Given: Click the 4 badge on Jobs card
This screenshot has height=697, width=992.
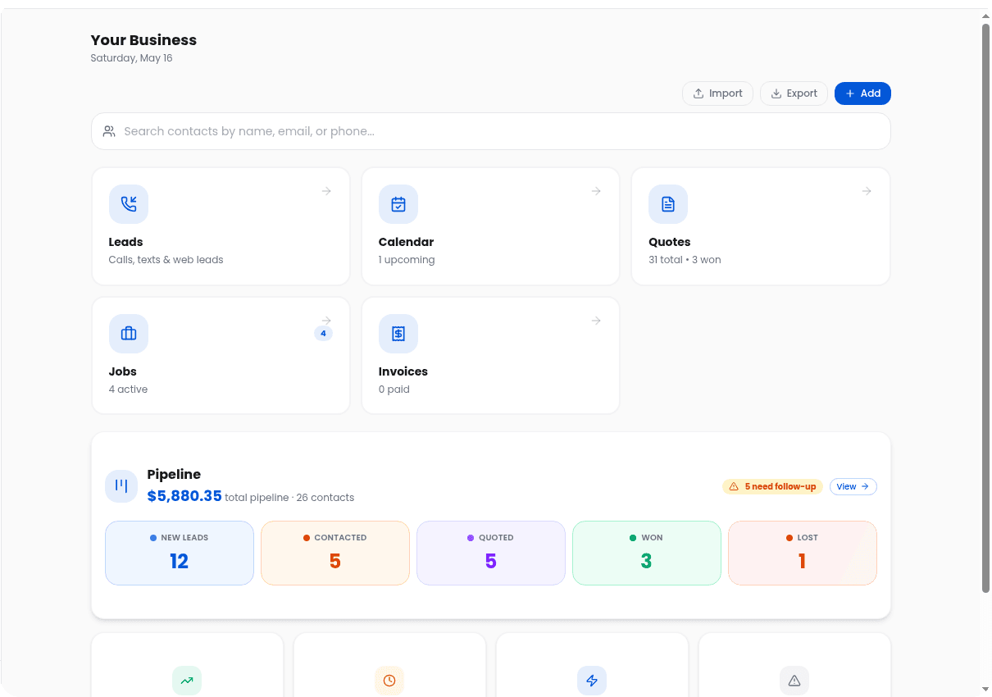Looking at the screenshot, I should (323, 334).
